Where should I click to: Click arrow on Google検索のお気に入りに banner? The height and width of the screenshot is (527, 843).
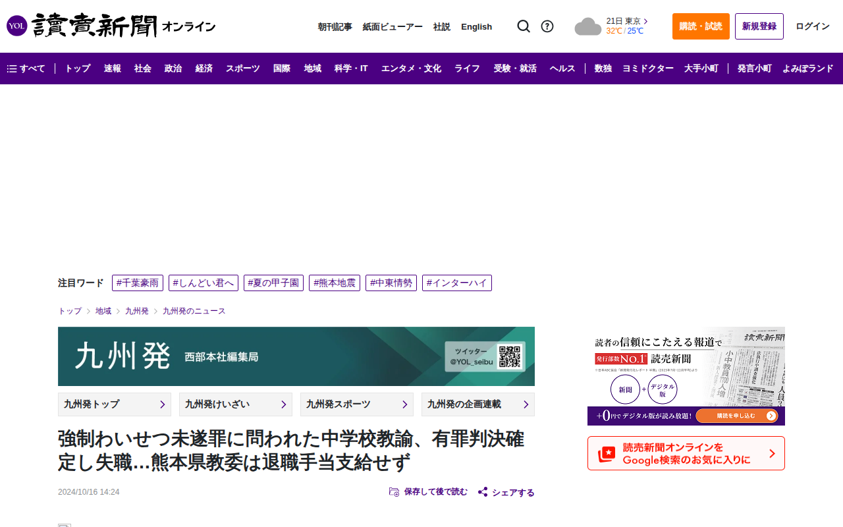point(772,453)
